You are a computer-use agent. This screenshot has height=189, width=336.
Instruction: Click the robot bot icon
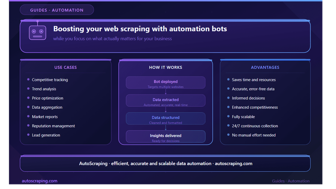[x=38, y=31]
